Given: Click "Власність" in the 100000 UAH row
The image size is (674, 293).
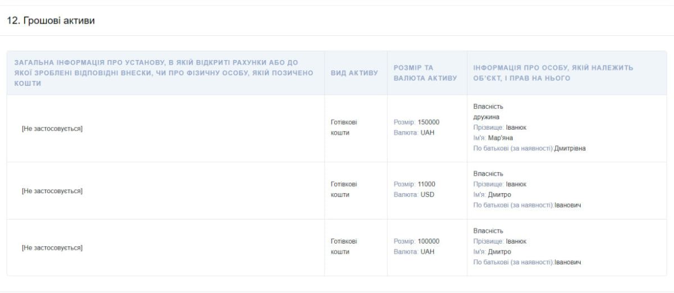Looking at the screenshot, I should click(488, 231).
